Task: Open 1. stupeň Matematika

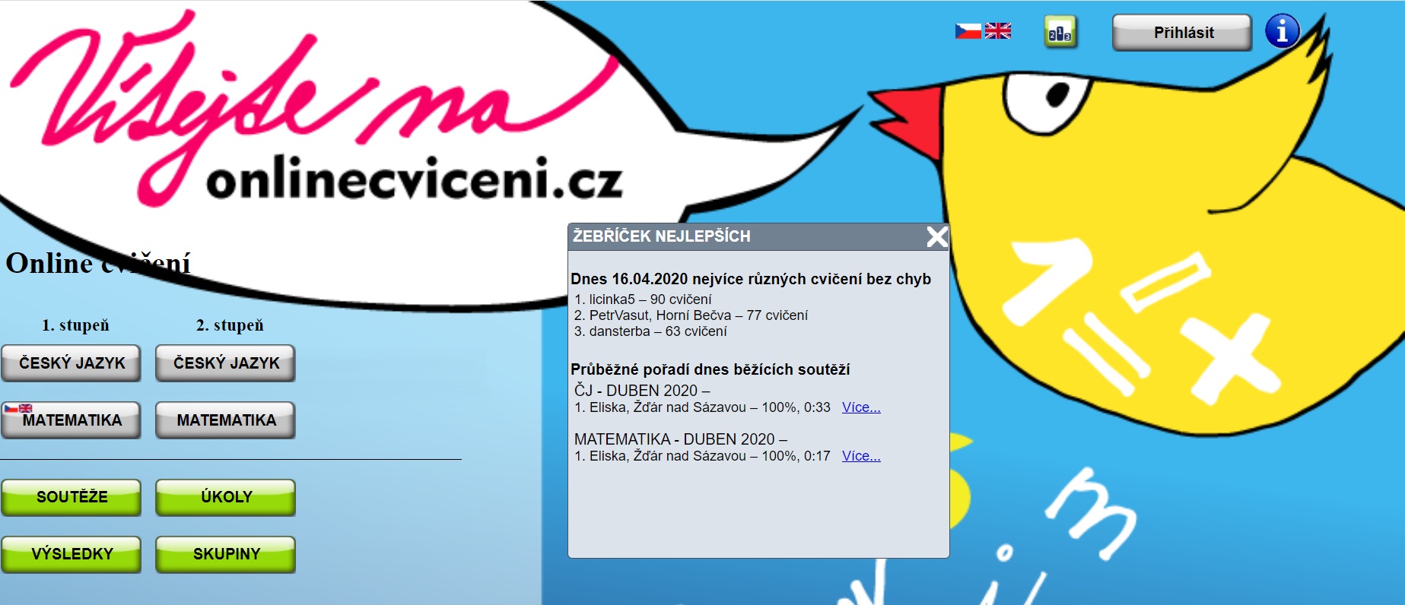Action: point(72,420)
